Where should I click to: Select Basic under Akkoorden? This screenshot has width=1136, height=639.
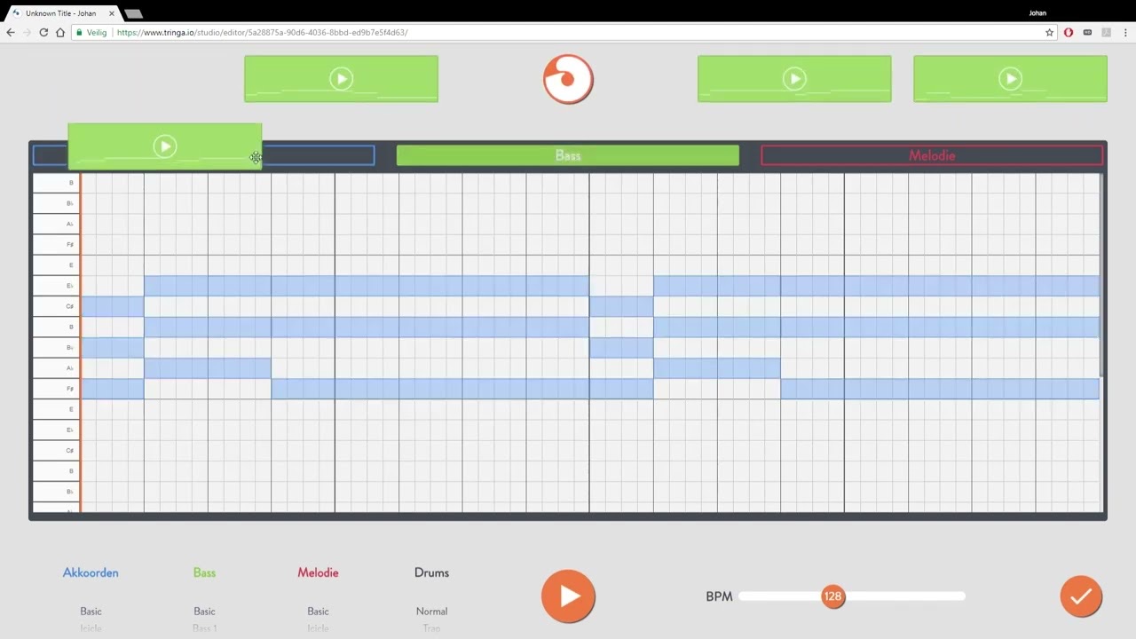91,611
